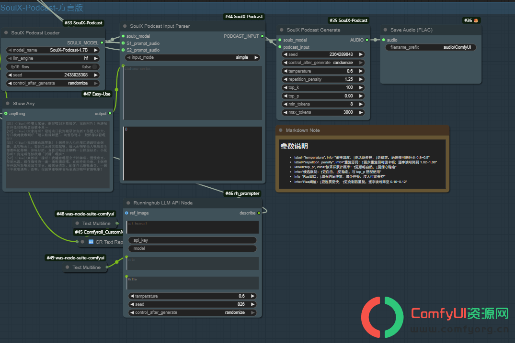515x343 pixels.
Task: Click the fox icon in the #36 badge
Action: (x=476, y=21)
